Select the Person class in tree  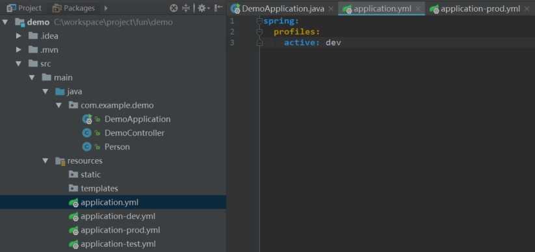[x=113, y=147]
